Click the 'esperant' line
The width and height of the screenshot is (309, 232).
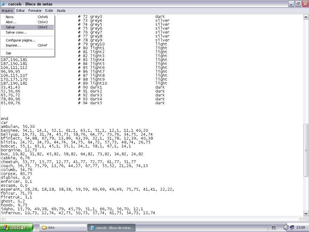pos(88,190)
